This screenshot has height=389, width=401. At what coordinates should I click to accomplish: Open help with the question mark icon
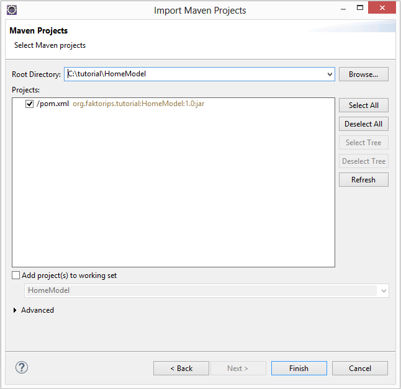point(22,367)
